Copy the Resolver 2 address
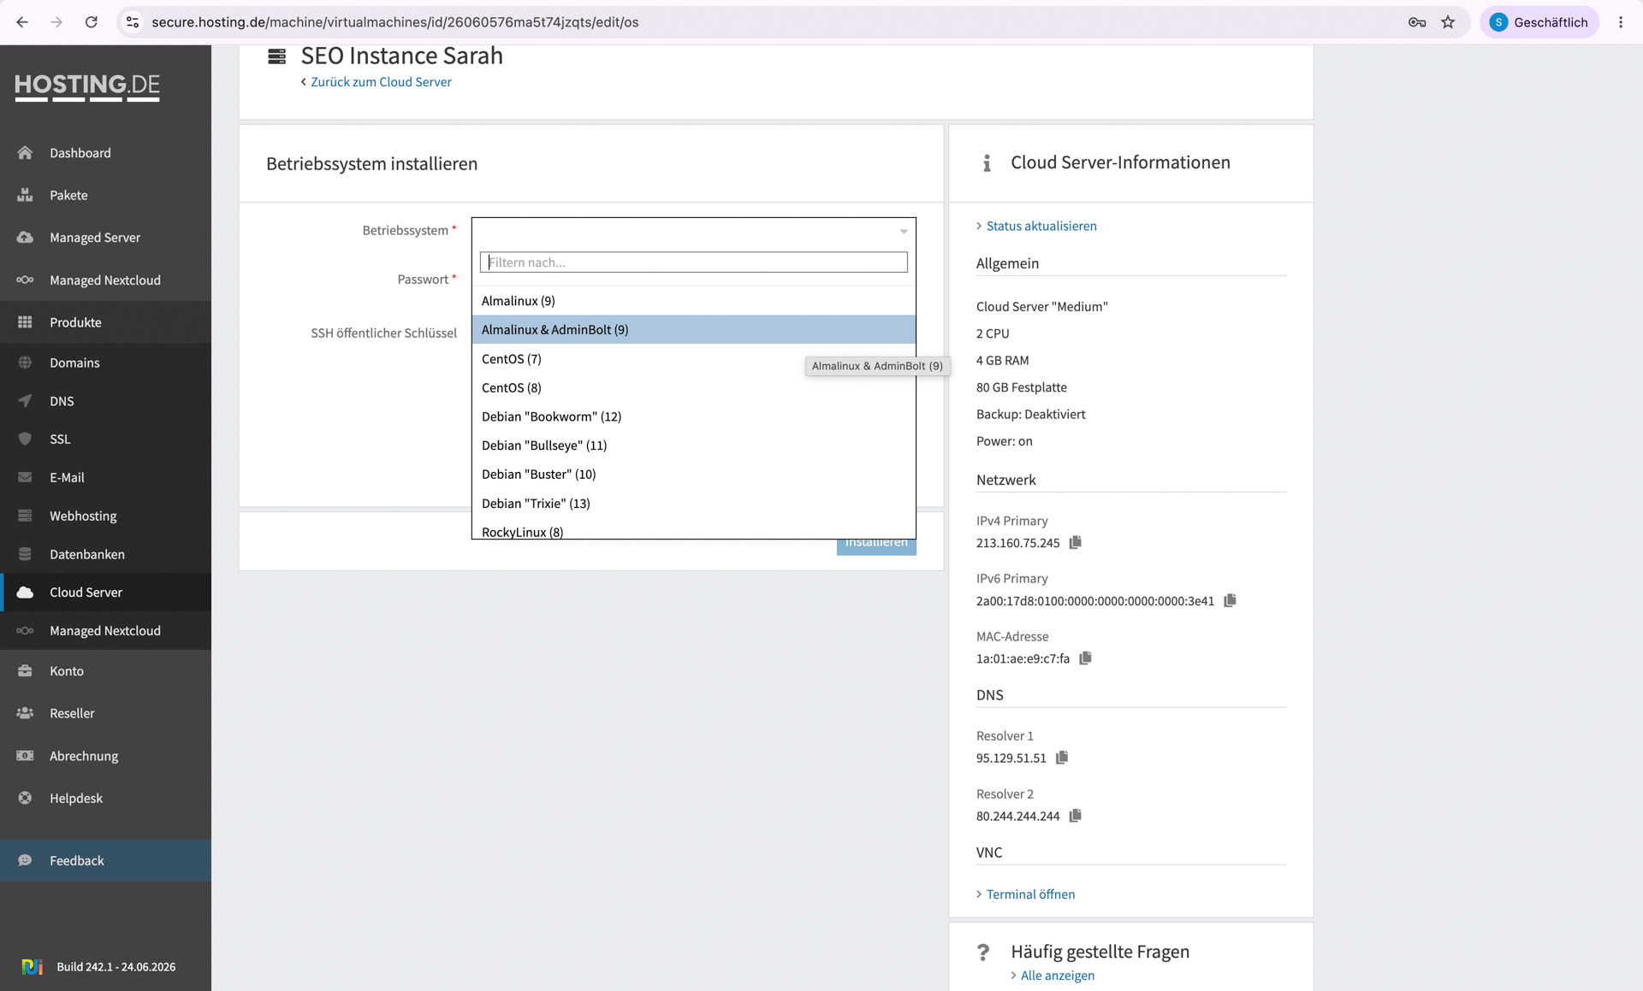 click(1076, 816)
